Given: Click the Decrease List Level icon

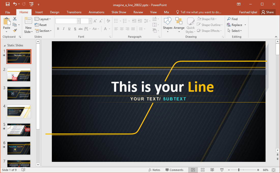Looking at the screenshot, I should [x=134, y=21].
